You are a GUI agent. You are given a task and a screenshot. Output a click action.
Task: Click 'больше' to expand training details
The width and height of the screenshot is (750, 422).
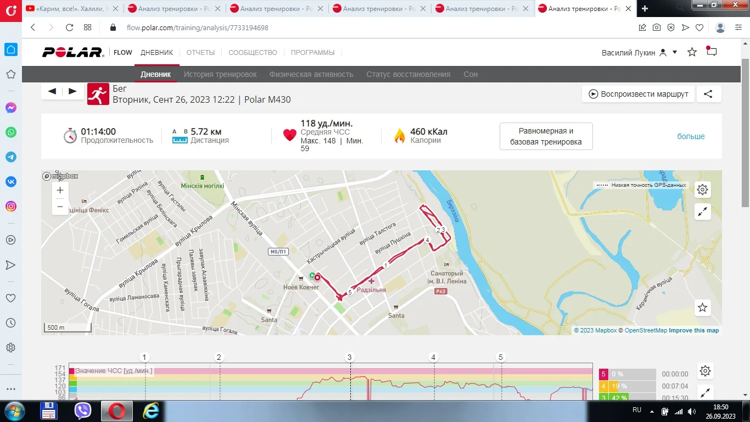[x=690, y=136]
